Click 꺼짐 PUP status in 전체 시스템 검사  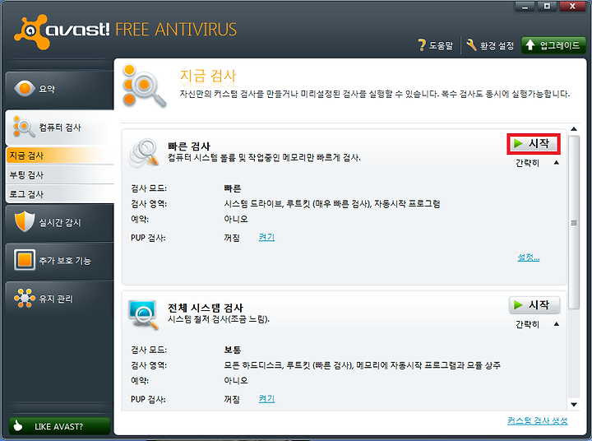pos(232,399)
